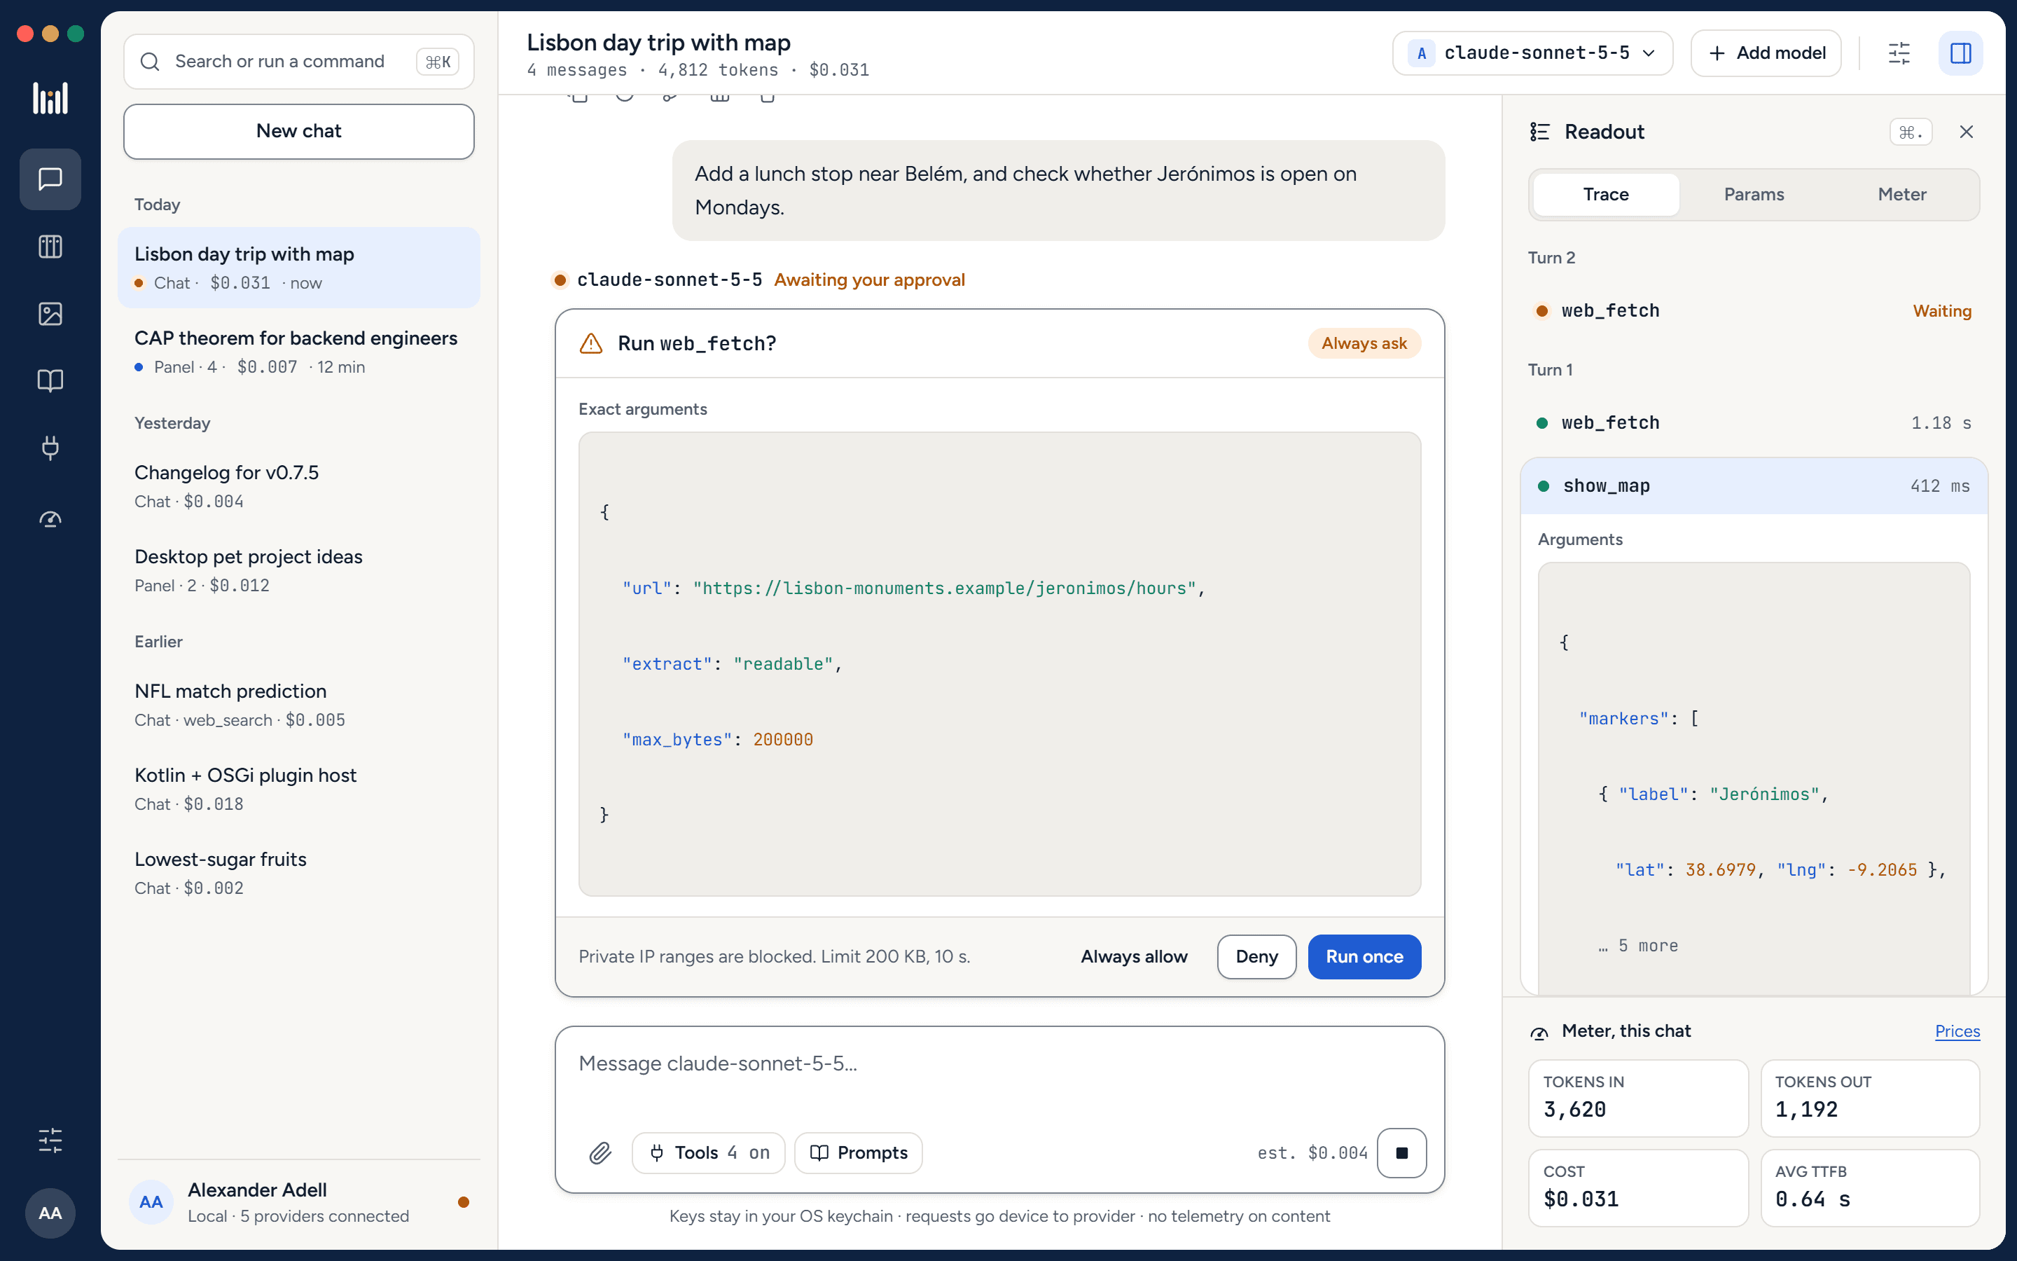Image resolution: width=2017 pixels, height=1261 pixels.
Task: Open the claude-sonnet-5-5 model dropdown
Action: [x=1532, y=53]
